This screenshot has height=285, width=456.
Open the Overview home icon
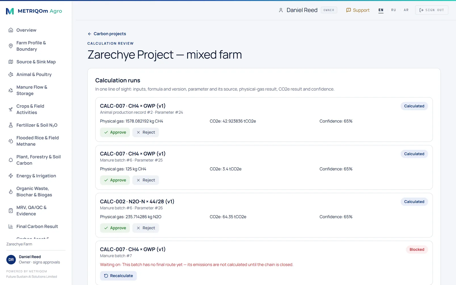[11, 30]
